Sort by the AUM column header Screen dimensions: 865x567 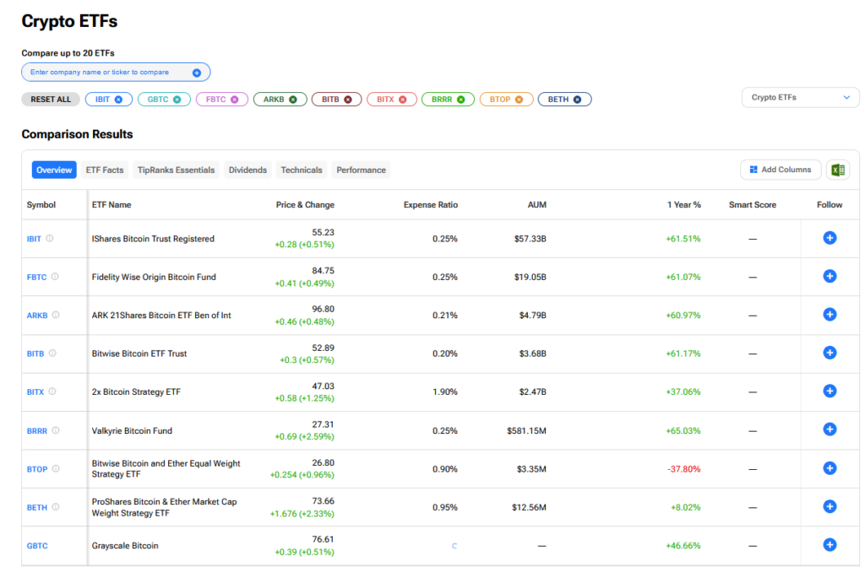point(536,205)
